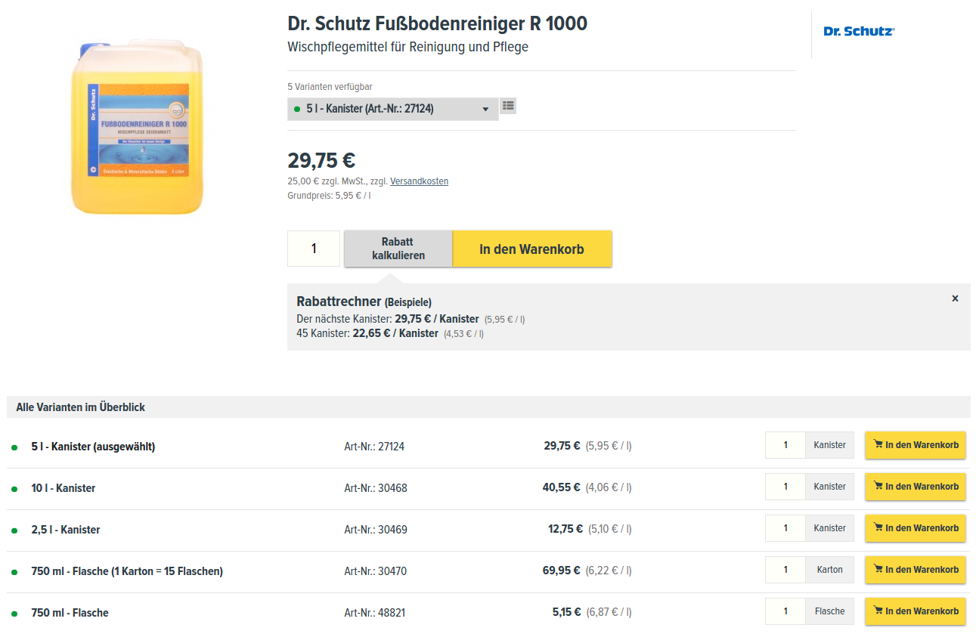Screen dimensions: 976x634
Task: Click the Flasche unit label
Action: pyautogui.click(x=829, y=611)
